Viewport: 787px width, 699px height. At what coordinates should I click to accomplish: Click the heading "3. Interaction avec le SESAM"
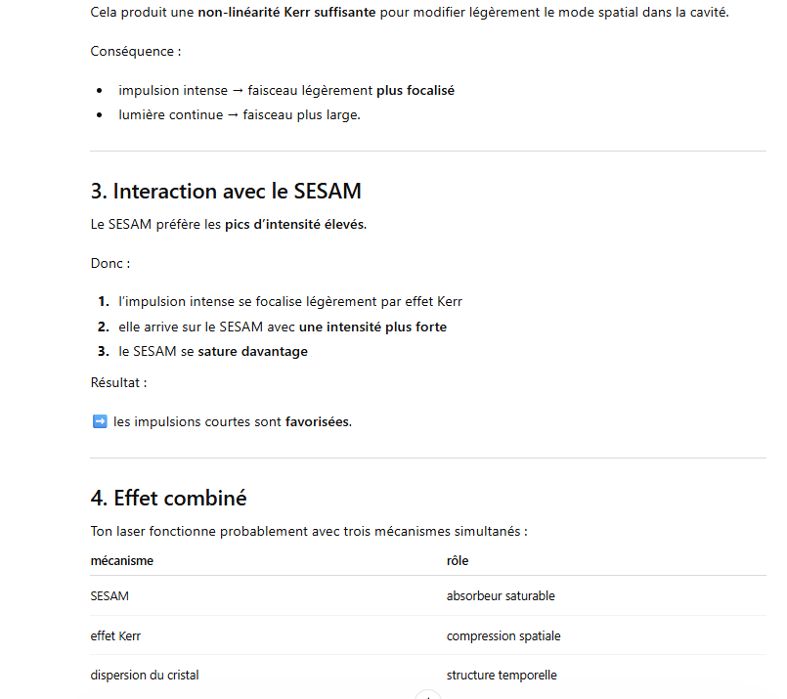pos(225,191)
